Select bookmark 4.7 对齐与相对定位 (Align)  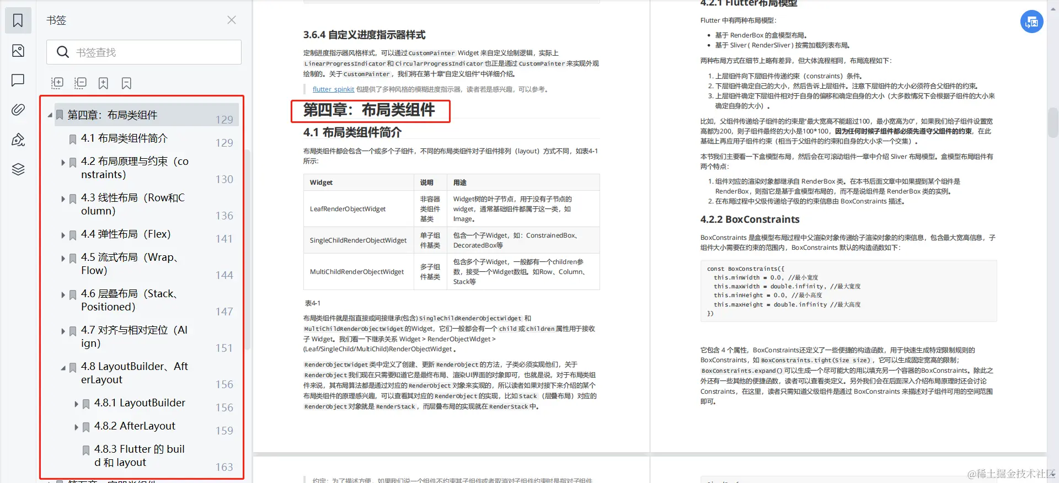tap(135, 336)
